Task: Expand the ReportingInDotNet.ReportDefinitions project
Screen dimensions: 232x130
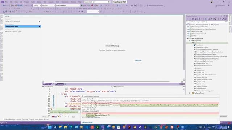Action: tap(187, 29)
